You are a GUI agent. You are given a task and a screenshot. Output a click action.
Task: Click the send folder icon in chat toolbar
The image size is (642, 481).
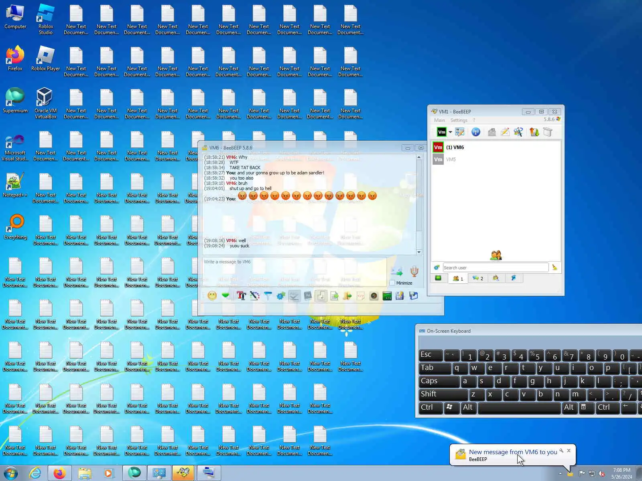coord(347,296)
